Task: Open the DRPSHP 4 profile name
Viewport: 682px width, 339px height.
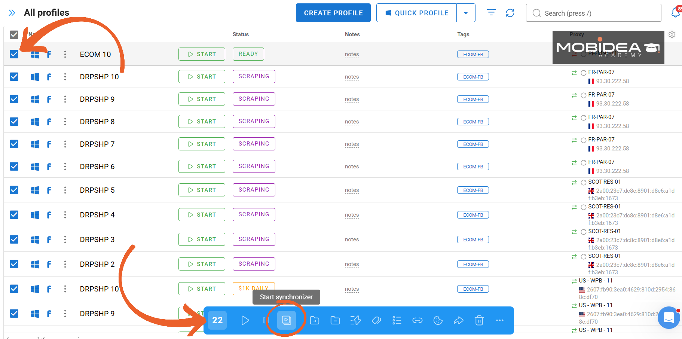Action: tap(97, 215)
